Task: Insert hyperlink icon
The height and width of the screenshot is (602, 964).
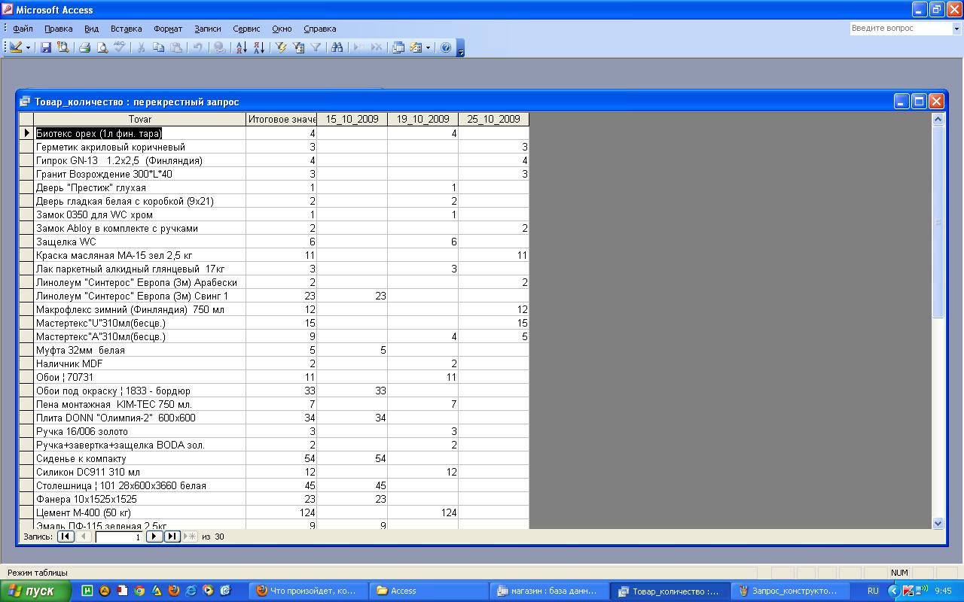Action: tap(219, 47)
